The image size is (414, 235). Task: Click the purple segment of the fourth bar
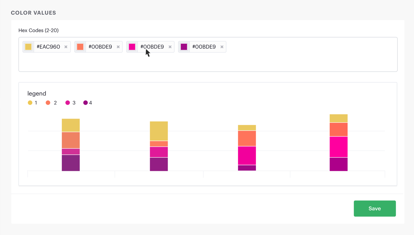338,164
